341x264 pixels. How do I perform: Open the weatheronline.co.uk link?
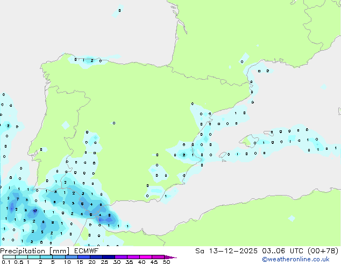(296, 259)
